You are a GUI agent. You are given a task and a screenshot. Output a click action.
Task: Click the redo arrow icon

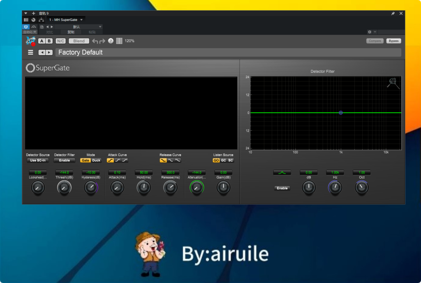point(102,41)
